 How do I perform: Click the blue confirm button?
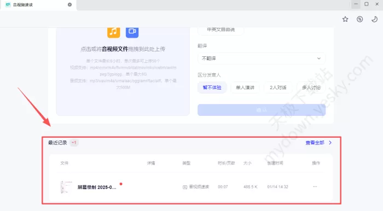(x=262, y=110)
